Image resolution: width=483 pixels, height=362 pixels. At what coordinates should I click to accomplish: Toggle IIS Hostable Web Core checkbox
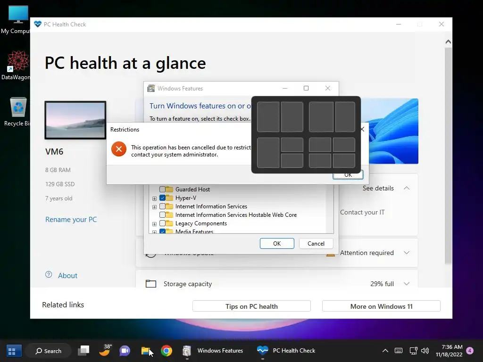point(162,214)
